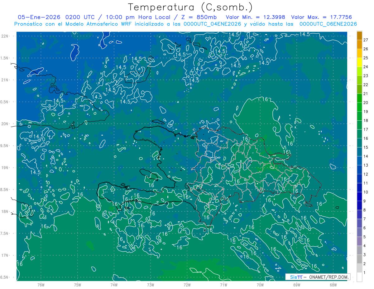Click the '10' color scale label
Viewport: 374px width, 289px height.
(366, 192)
